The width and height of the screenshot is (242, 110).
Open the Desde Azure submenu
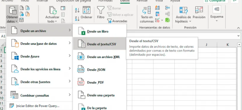[40, 56]
